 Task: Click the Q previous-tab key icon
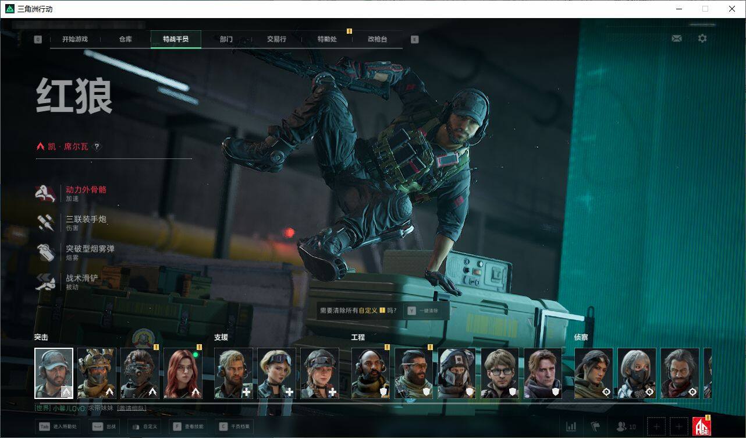38,40
